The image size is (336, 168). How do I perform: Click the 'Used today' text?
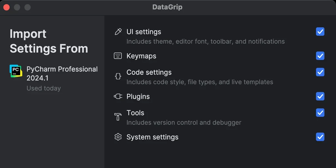44,88
